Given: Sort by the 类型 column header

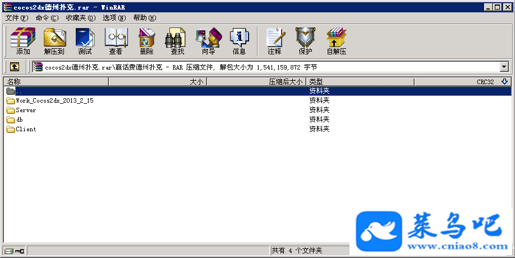Looking at the screenshot, I should click(360, 82).
